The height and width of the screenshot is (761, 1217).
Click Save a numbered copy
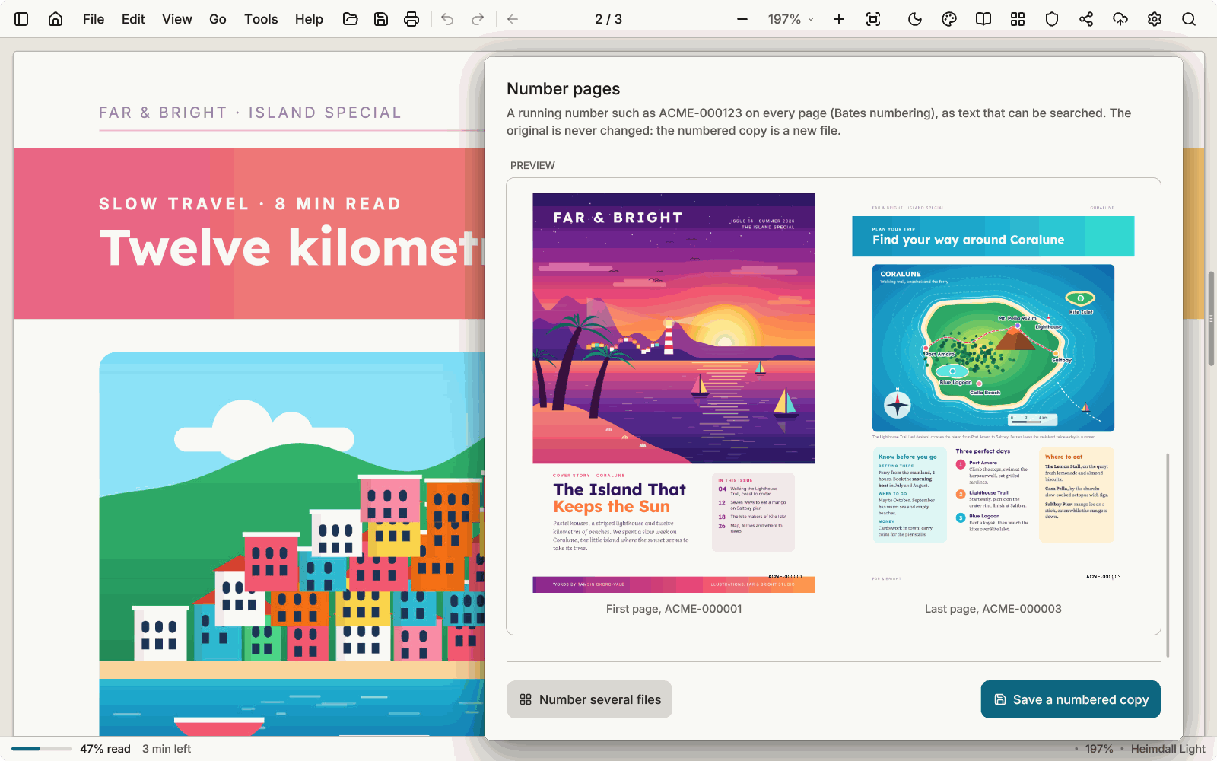1071,699
